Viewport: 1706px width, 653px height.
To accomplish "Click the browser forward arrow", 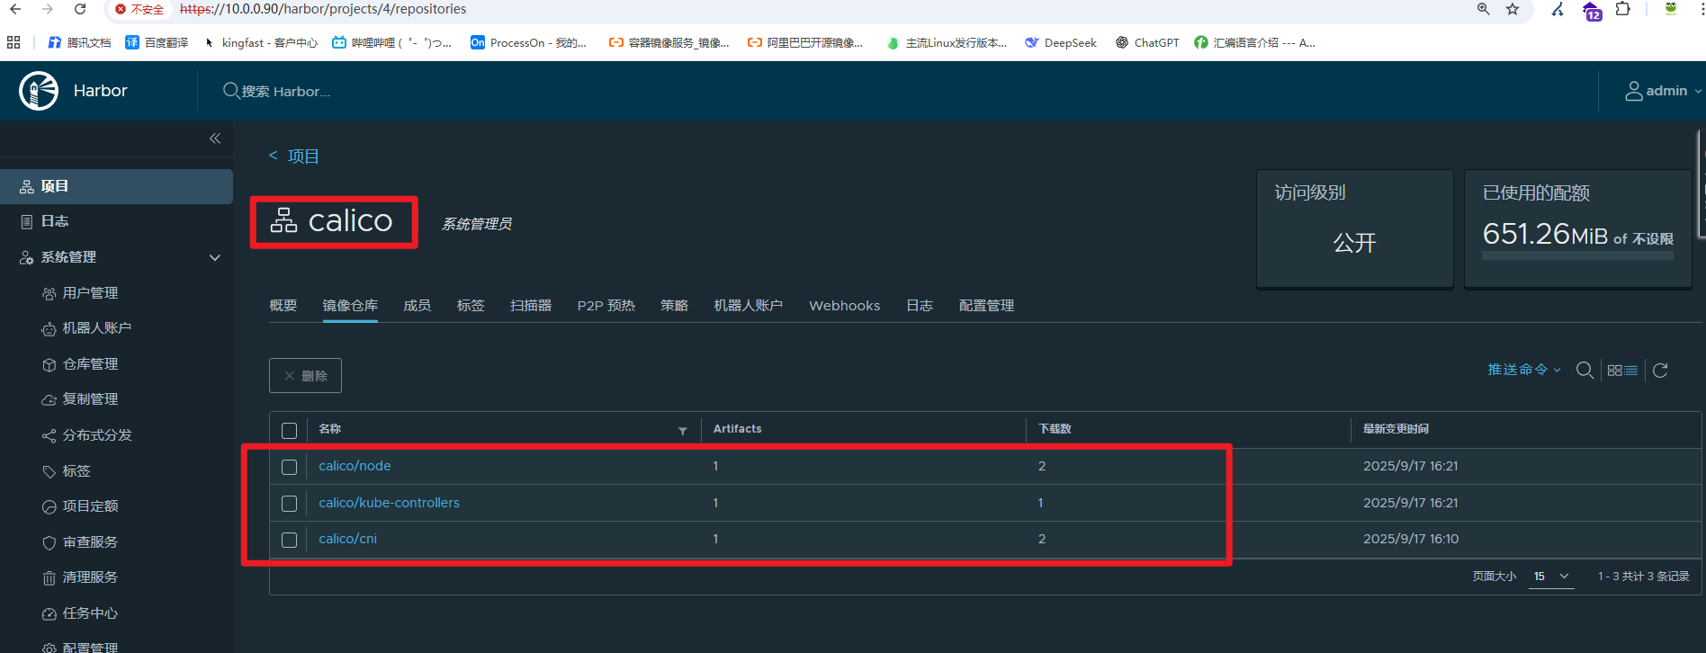I will point(48,9).
